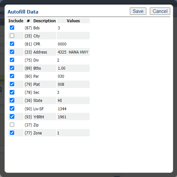Click the empty City value cell
177x177 pixels.
(x=73, y=36)
